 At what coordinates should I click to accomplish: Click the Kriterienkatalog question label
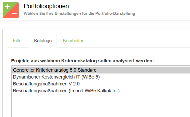click(82, 60)
